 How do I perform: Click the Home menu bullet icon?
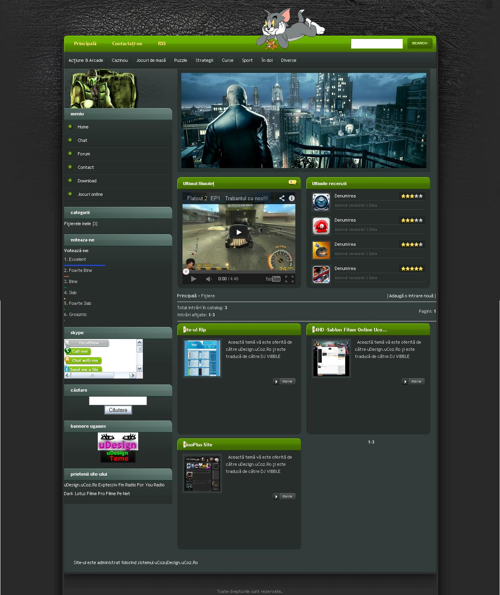point(70,126)
